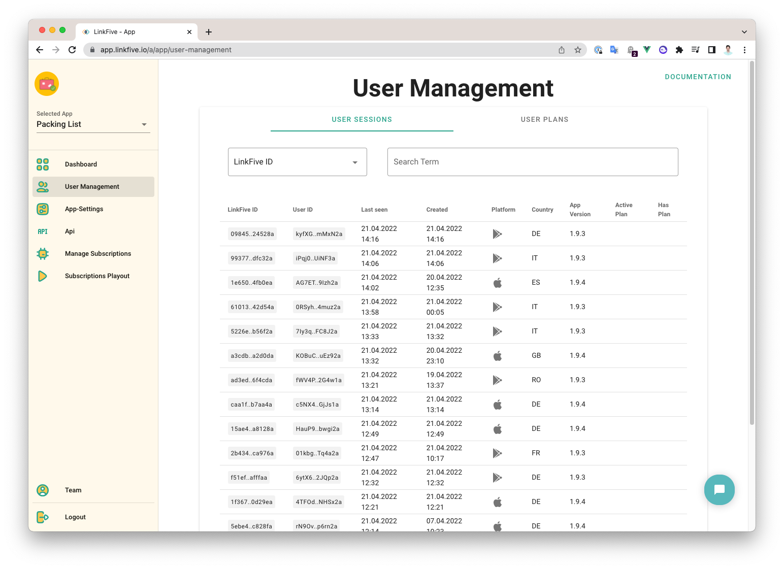
Task: Click User ID chip 7Iy3q..FC8J2a
Action: point(317,331)
